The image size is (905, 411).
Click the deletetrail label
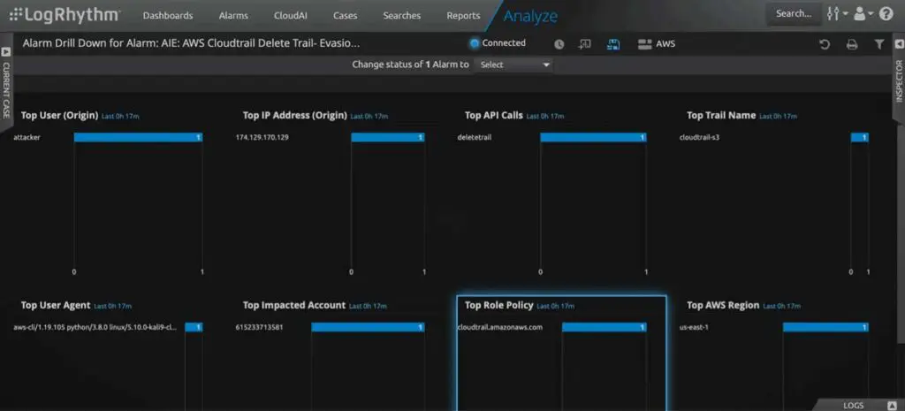pyautogui.click(x=475, y=137)
